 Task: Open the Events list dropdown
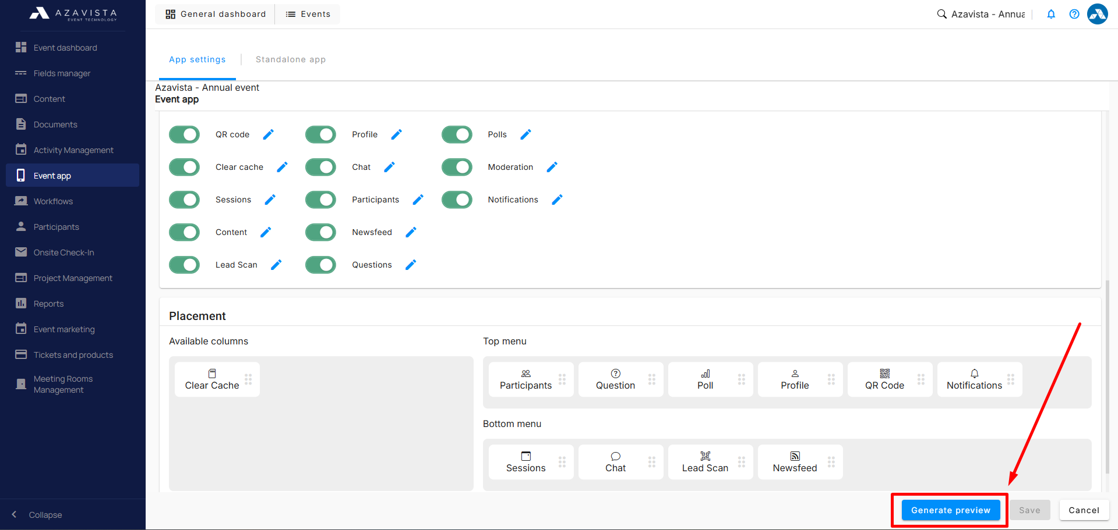click(308, 14)
